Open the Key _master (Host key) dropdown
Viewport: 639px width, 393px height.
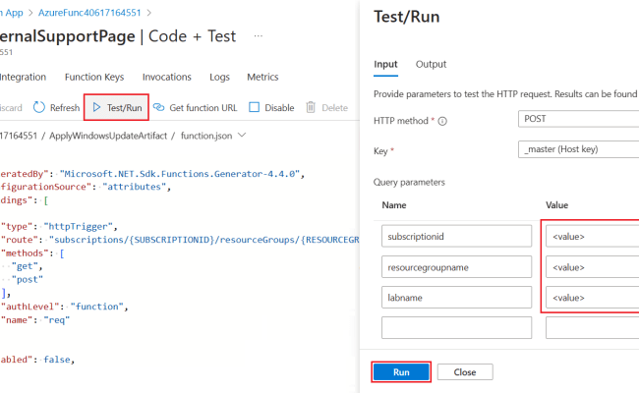click(x=578, y=149)
